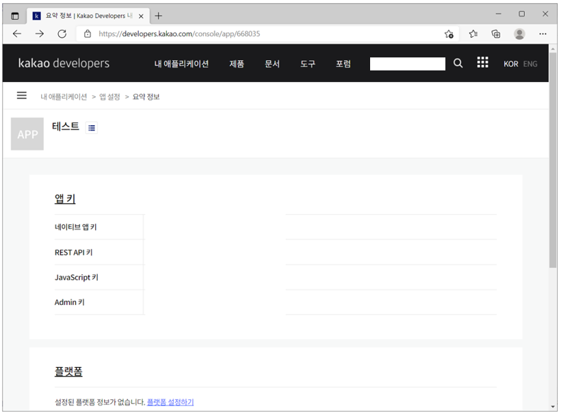This screenshot has height=415, width=561.
Task: Open the tab actions icon left of the tab
Action: 14,16
